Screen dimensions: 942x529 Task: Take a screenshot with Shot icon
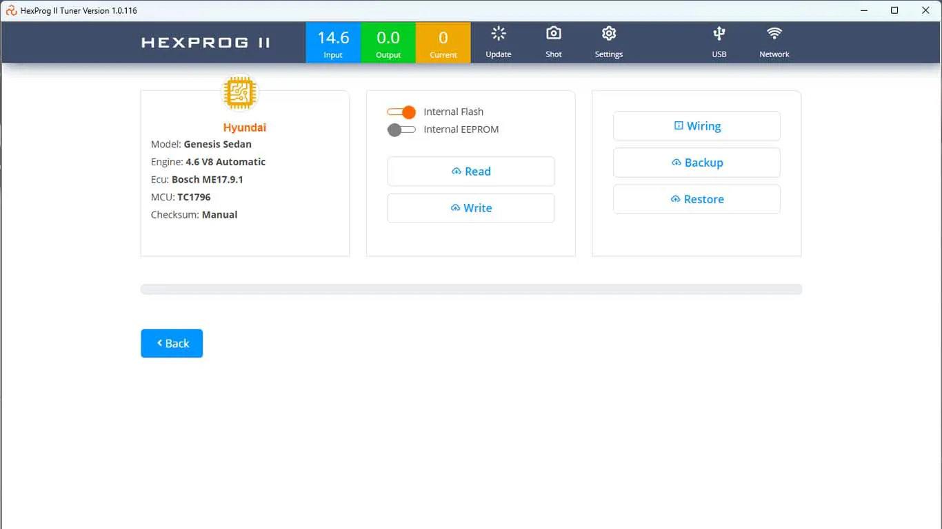pos(554,42)
